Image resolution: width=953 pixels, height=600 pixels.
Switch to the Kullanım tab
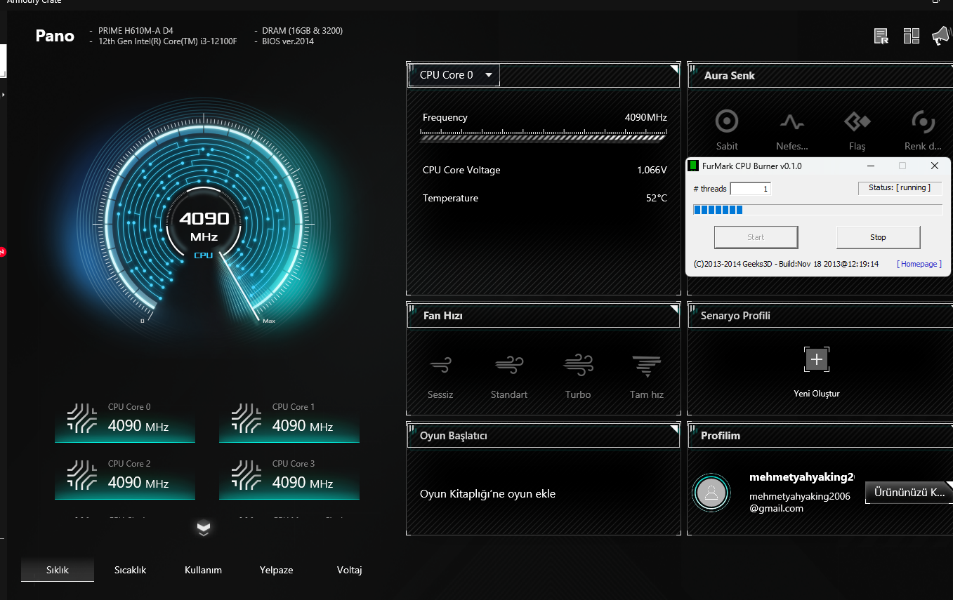(203, 570)
